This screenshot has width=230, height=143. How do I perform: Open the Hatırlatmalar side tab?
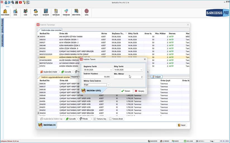click(2, 41)
